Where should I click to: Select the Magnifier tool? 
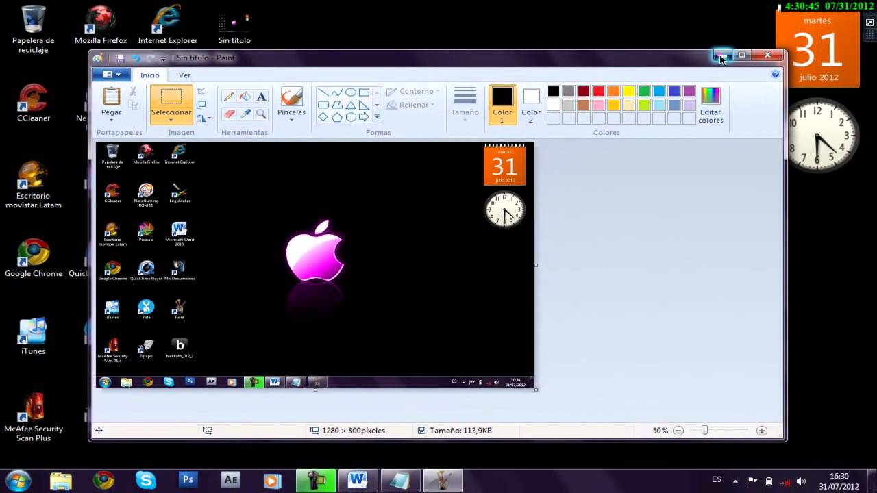261,114
